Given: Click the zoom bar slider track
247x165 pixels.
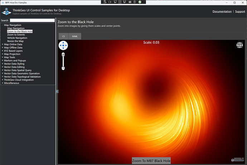Looking at the screenshot, I should pos(63,61).
